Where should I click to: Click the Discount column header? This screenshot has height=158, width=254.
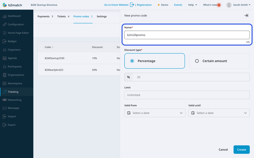[97, 47]
